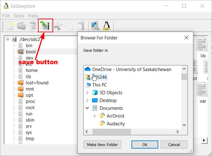Open the Tools menu
This screenshot has height=156, width=212.
tap(19, 16)
